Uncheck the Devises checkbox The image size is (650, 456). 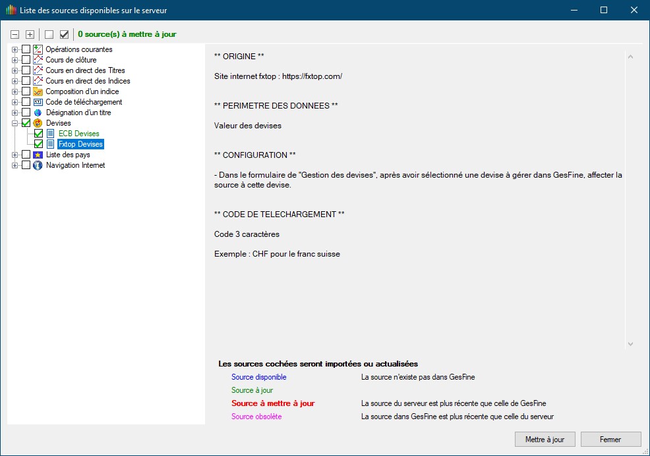(x=26, y=123)
